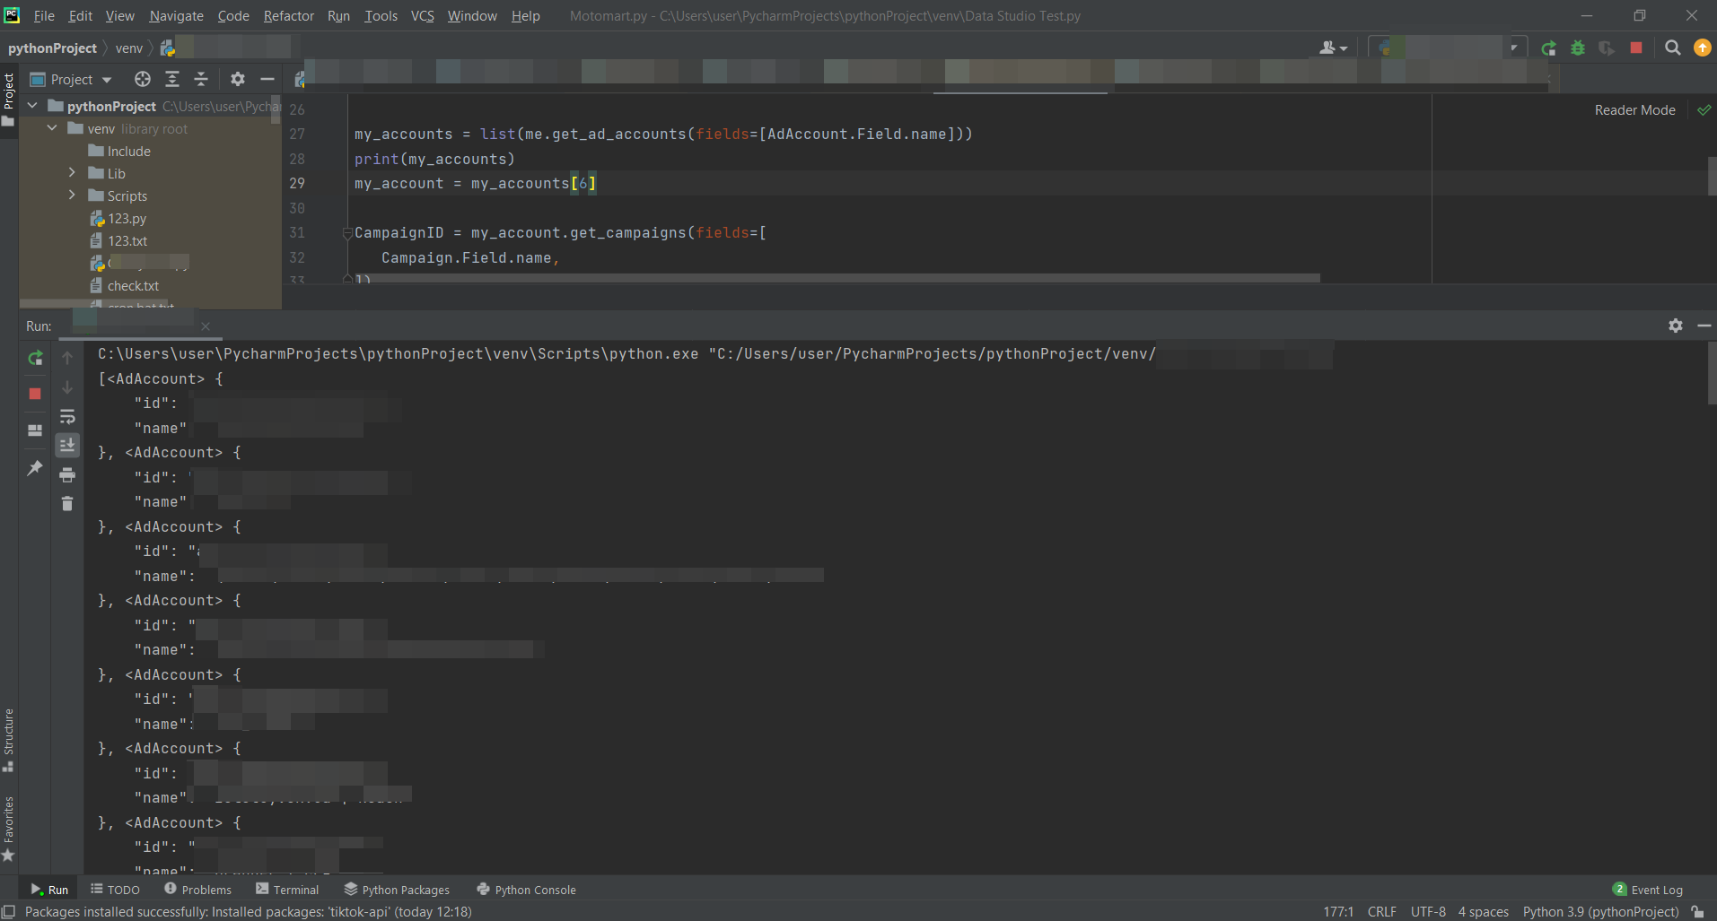This screenshot has width=1717, height=921.
Task: Clear console output with trash icon
Action: click(x=67, y=504)
